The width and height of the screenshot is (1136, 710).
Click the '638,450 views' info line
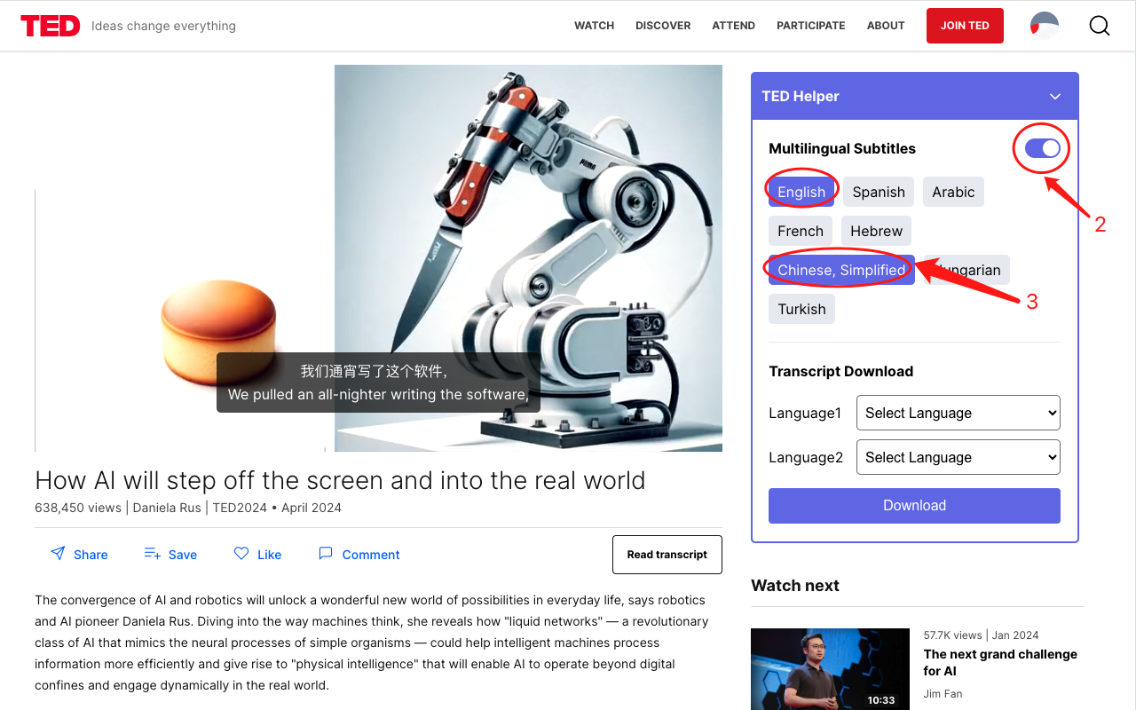[x=188, y=508]
